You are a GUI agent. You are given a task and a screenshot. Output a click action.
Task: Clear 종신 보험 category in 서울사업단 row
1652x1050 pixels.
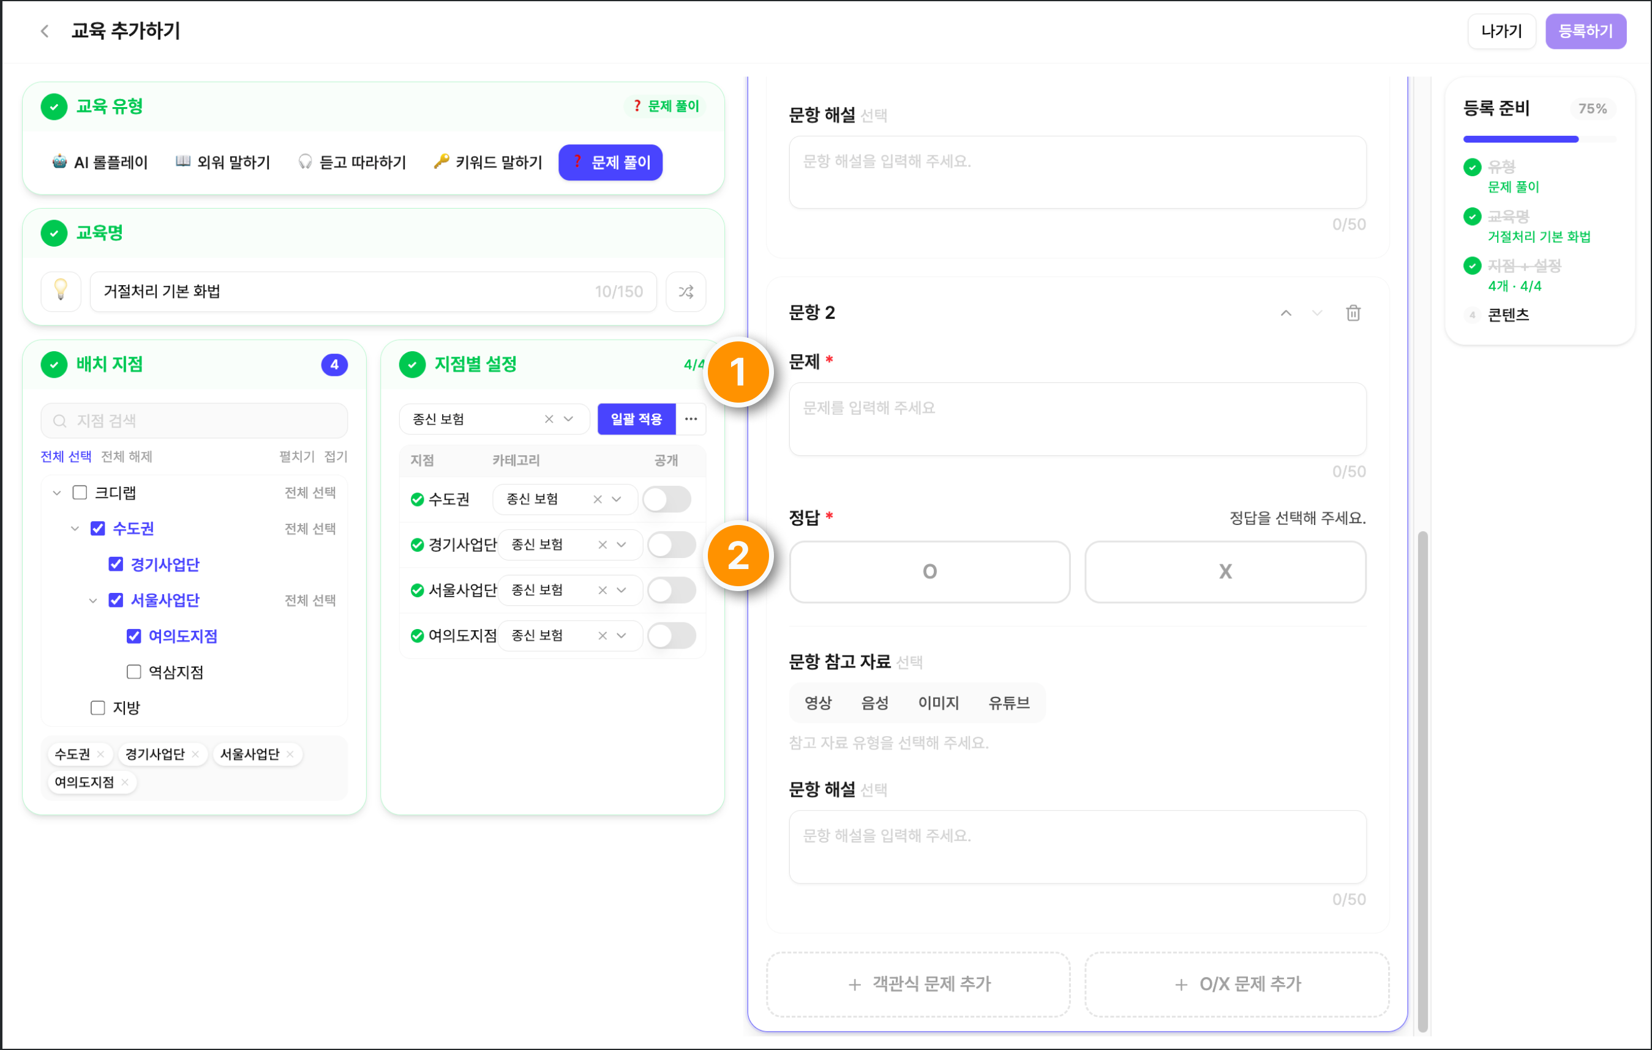[603, 590]
